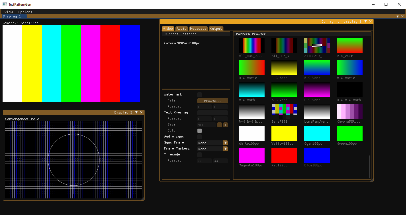
Task: Click the Text Overlay input field
Action: (213, 113)
